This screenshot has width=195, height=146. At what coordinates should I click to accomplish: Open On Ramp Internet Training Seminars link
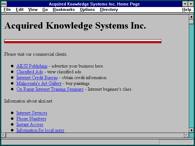(x=50, y=89)
